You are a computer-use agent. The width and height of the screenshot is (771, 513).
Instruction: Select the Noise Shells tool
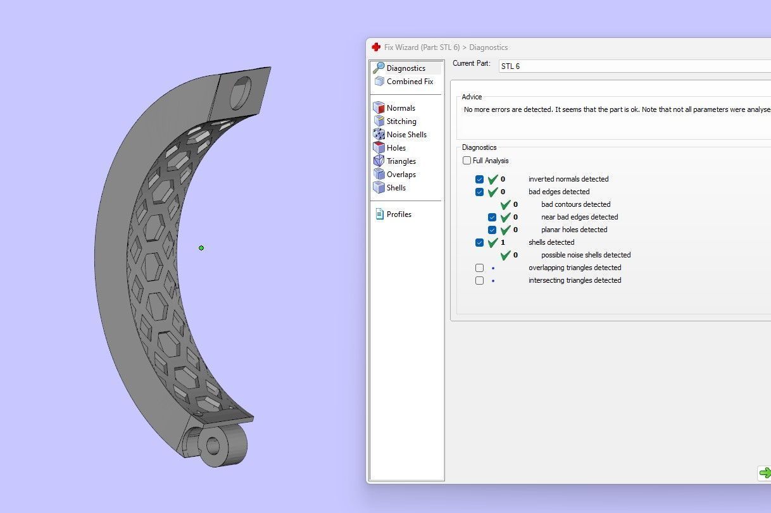point(406,134)
